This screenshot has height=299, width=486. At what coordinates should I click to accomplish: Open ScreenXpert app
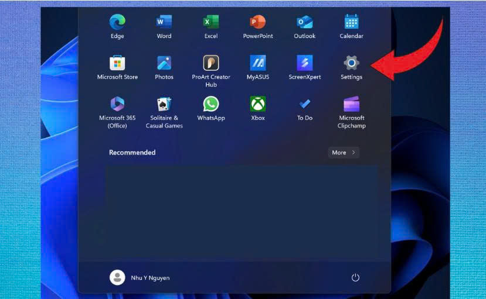click(x=305, y=63)
